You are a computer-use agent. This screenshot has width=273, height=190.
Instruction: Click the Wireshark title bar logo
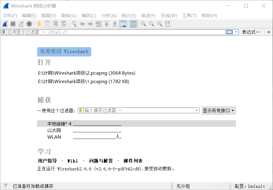6,6
